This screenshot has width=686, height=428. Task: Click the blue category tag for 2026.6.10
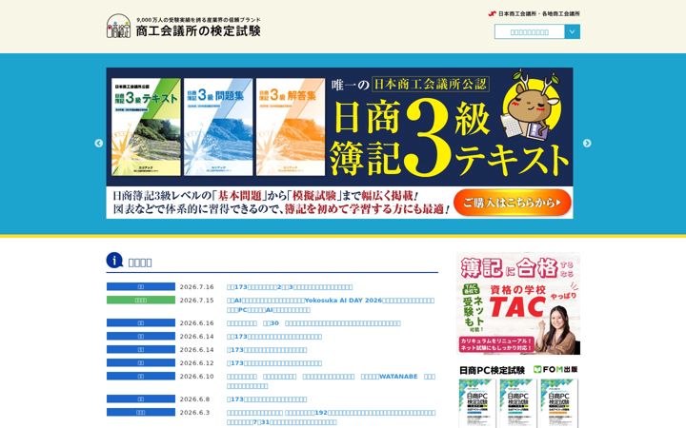[141, 376]
